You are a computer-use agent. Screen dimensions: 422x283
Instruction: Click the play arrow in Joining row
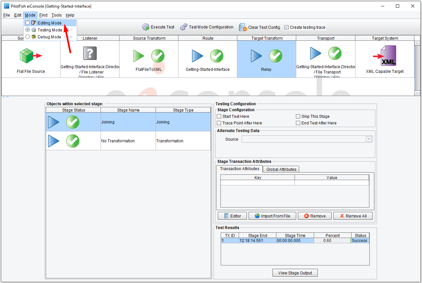point(54,122)
